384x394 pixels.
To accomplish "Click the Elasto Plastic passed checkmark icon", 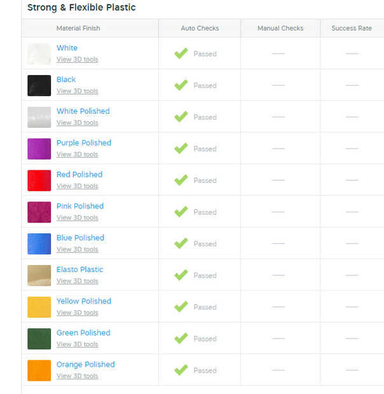I will coord(181,275).
